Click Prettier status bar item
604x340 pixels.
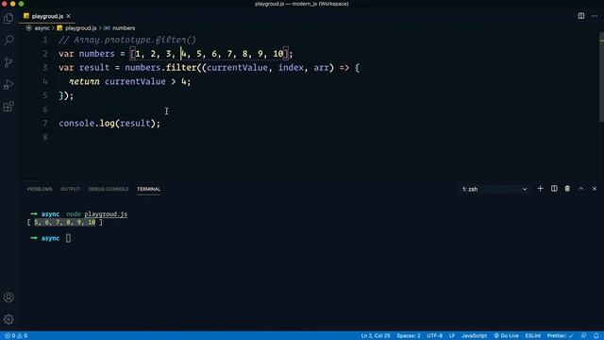[560, 336]
